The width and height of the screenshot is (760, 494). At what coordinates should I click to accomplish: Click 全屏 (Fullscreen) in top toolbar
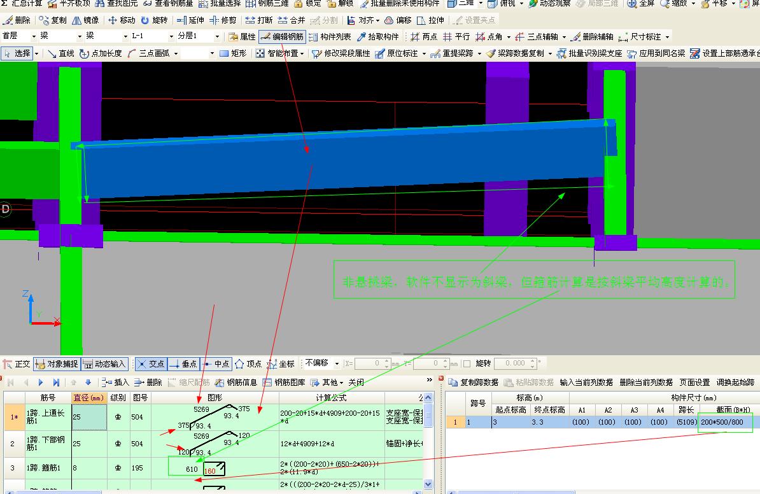(x=641, y=3)
